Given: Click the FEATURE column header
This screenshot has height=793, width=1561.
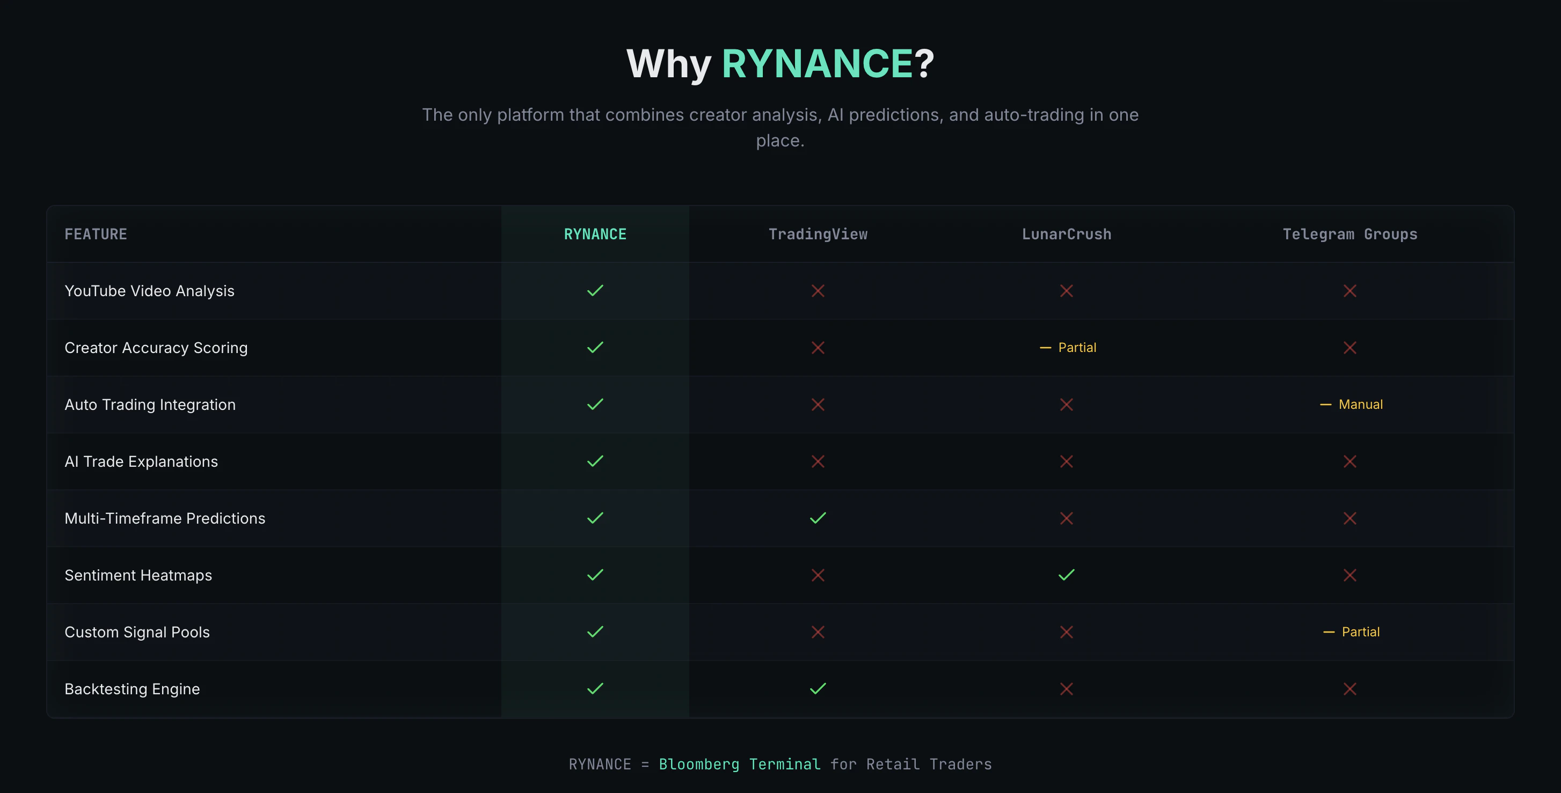Looking at the screenshot, I should pyautogui.click(x=96, y=234).
